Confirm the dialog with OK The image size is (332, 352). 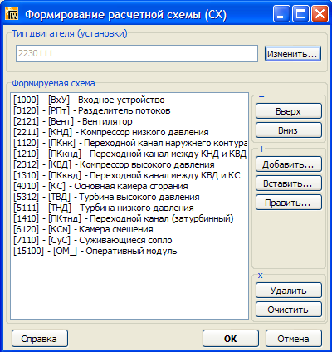pos(231,339)
